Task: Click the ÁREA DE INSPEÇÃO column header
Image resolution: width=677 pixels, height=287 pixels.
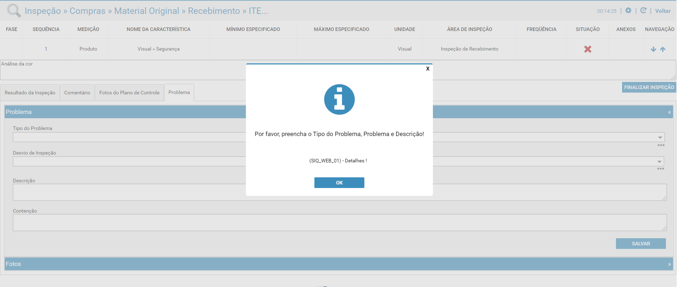Action: pos(470,29)
